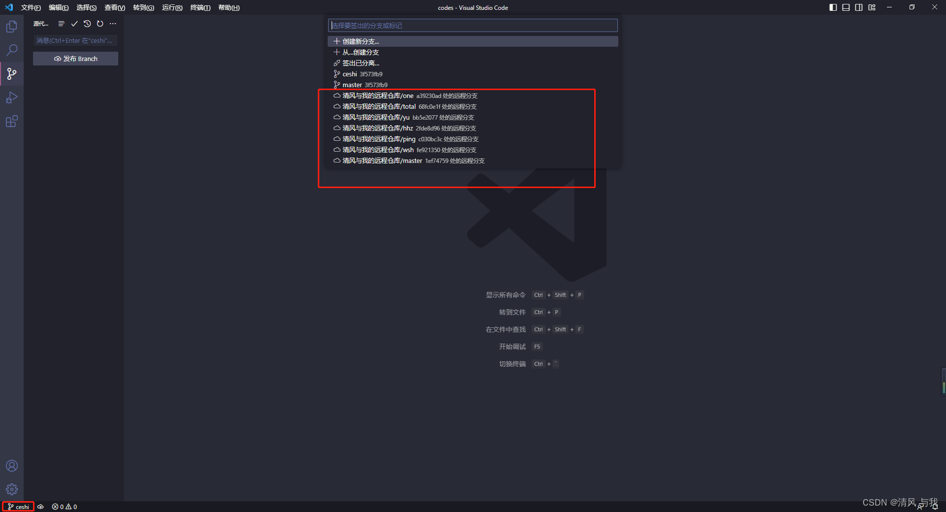This screenshot has width=946, height=512.
Task: Click the ceshi branch in status bar
Action: pyautogui.click(x=19, y=507)
